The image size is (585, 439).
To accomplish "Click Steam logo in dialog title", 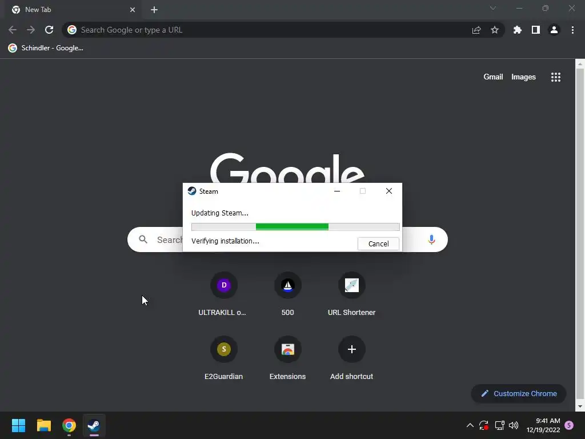I will [192, 191].
